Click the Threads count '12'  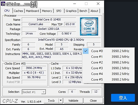tap(96, 92)
